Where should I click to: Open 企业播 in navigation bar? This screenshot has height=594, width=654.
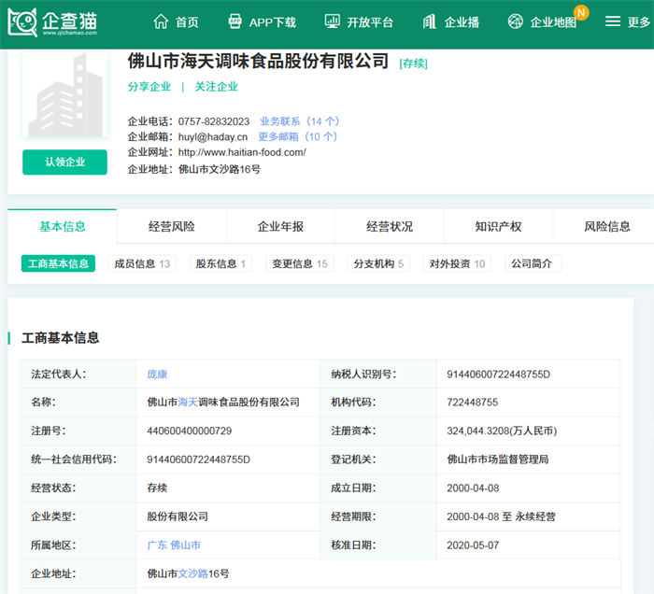coord(462,22)
